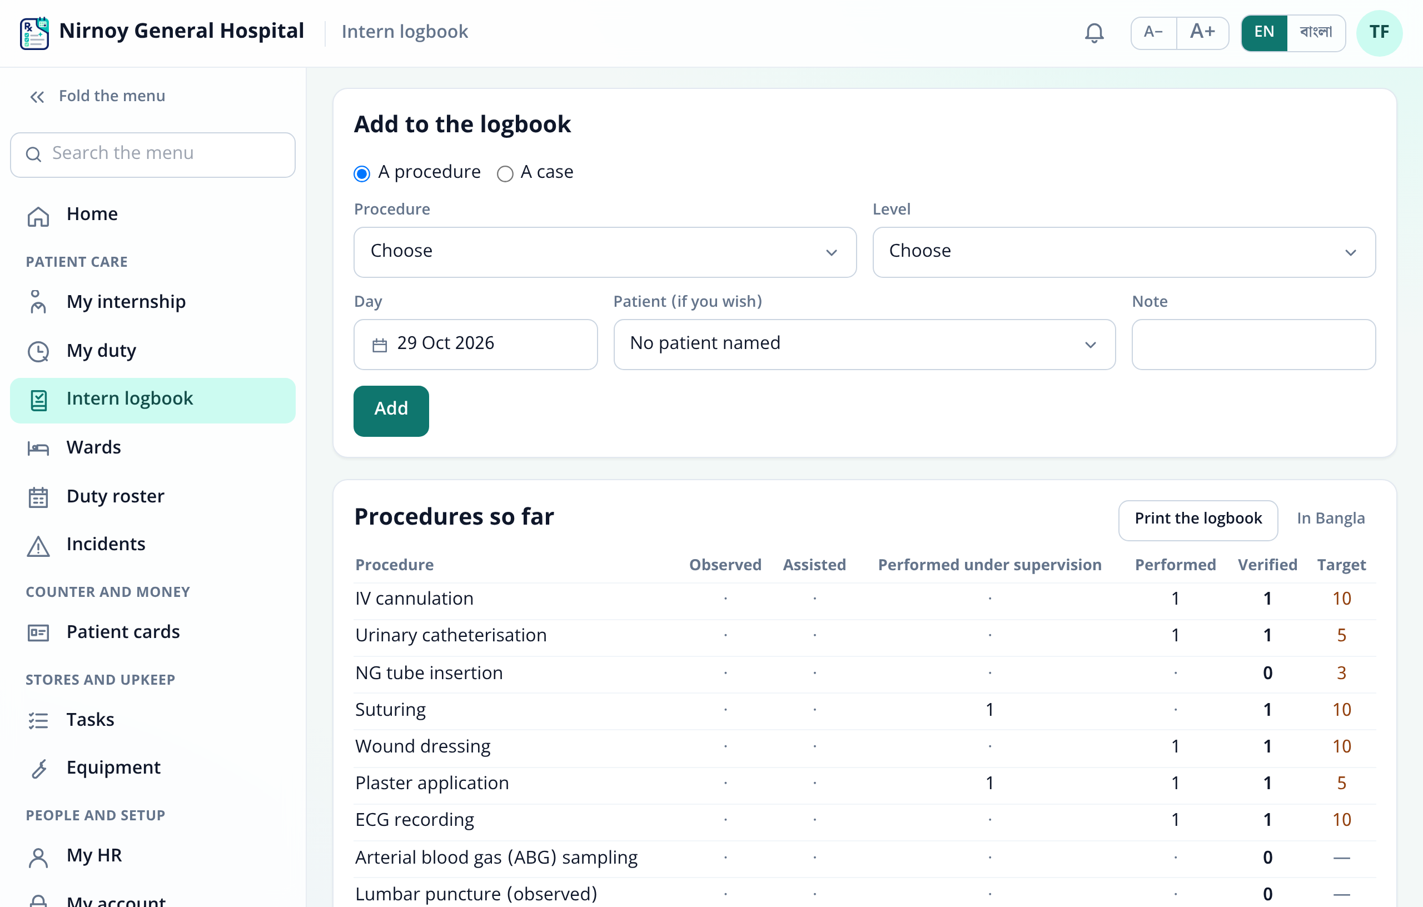Click the Tasks checklist icon

point(38,720)
